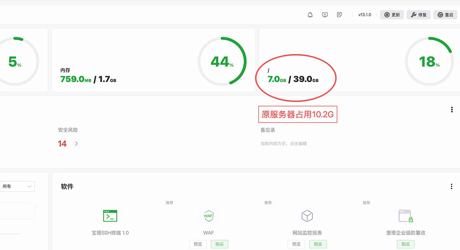Click the 7.0GB disk used value
Viewport: 460px width, 250px height.
277,79
